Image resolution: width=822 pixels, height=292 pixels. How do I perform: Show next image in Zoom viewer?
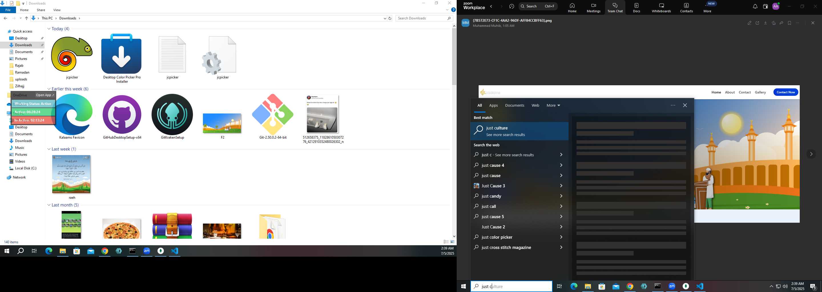(811, 154)
